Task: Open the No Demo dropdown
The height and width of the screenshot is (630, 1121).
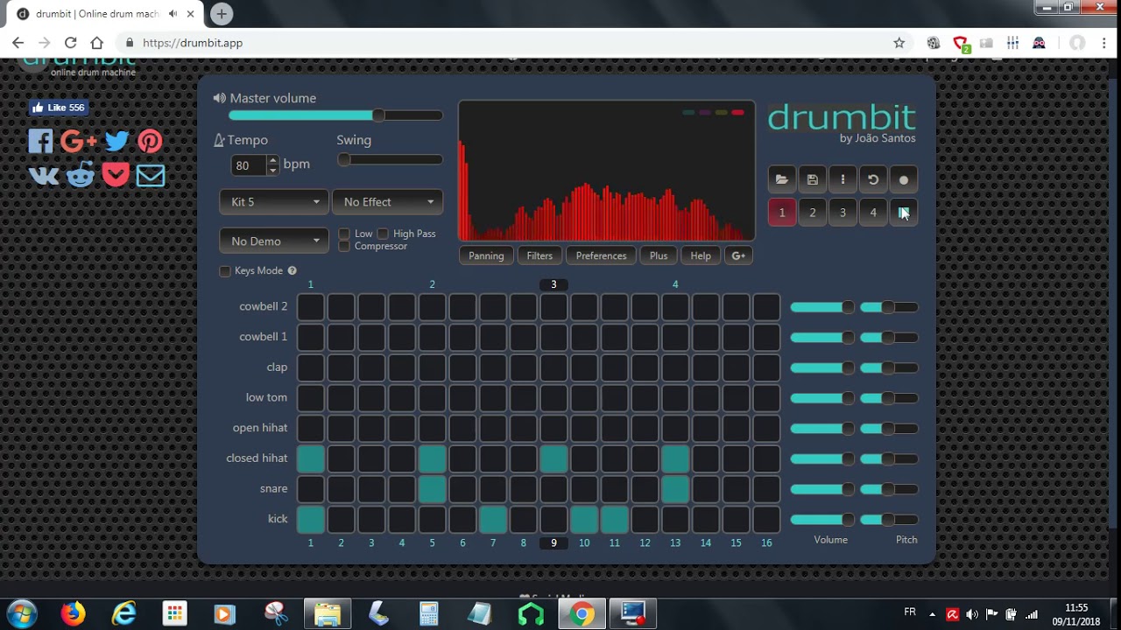Action: 274,241
